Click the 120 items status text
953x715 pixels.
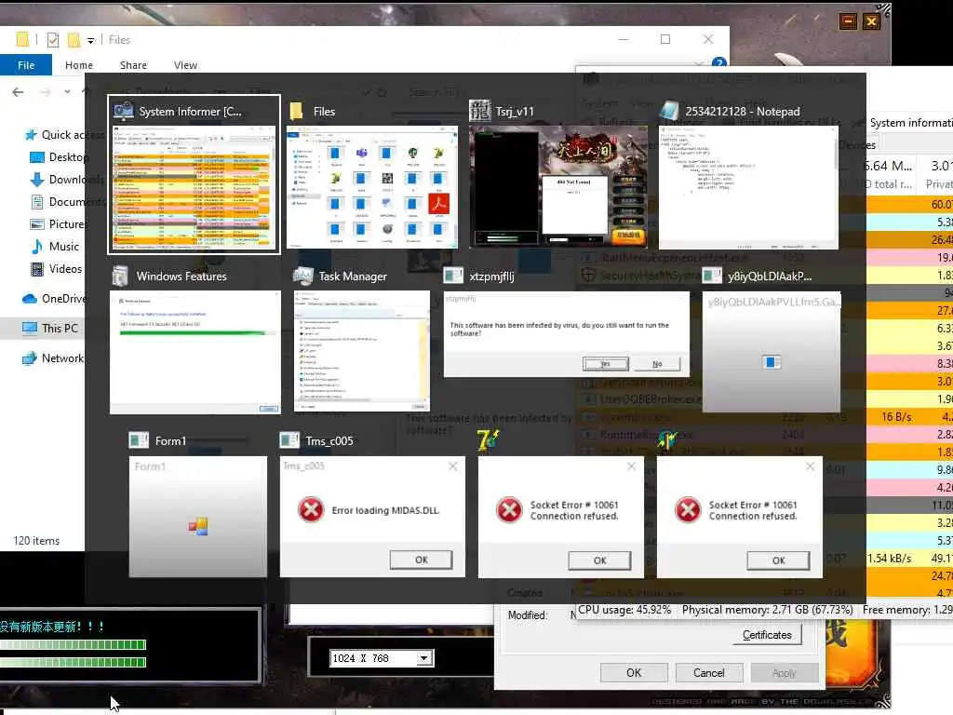pyautogui.click(x=36, y=541)
